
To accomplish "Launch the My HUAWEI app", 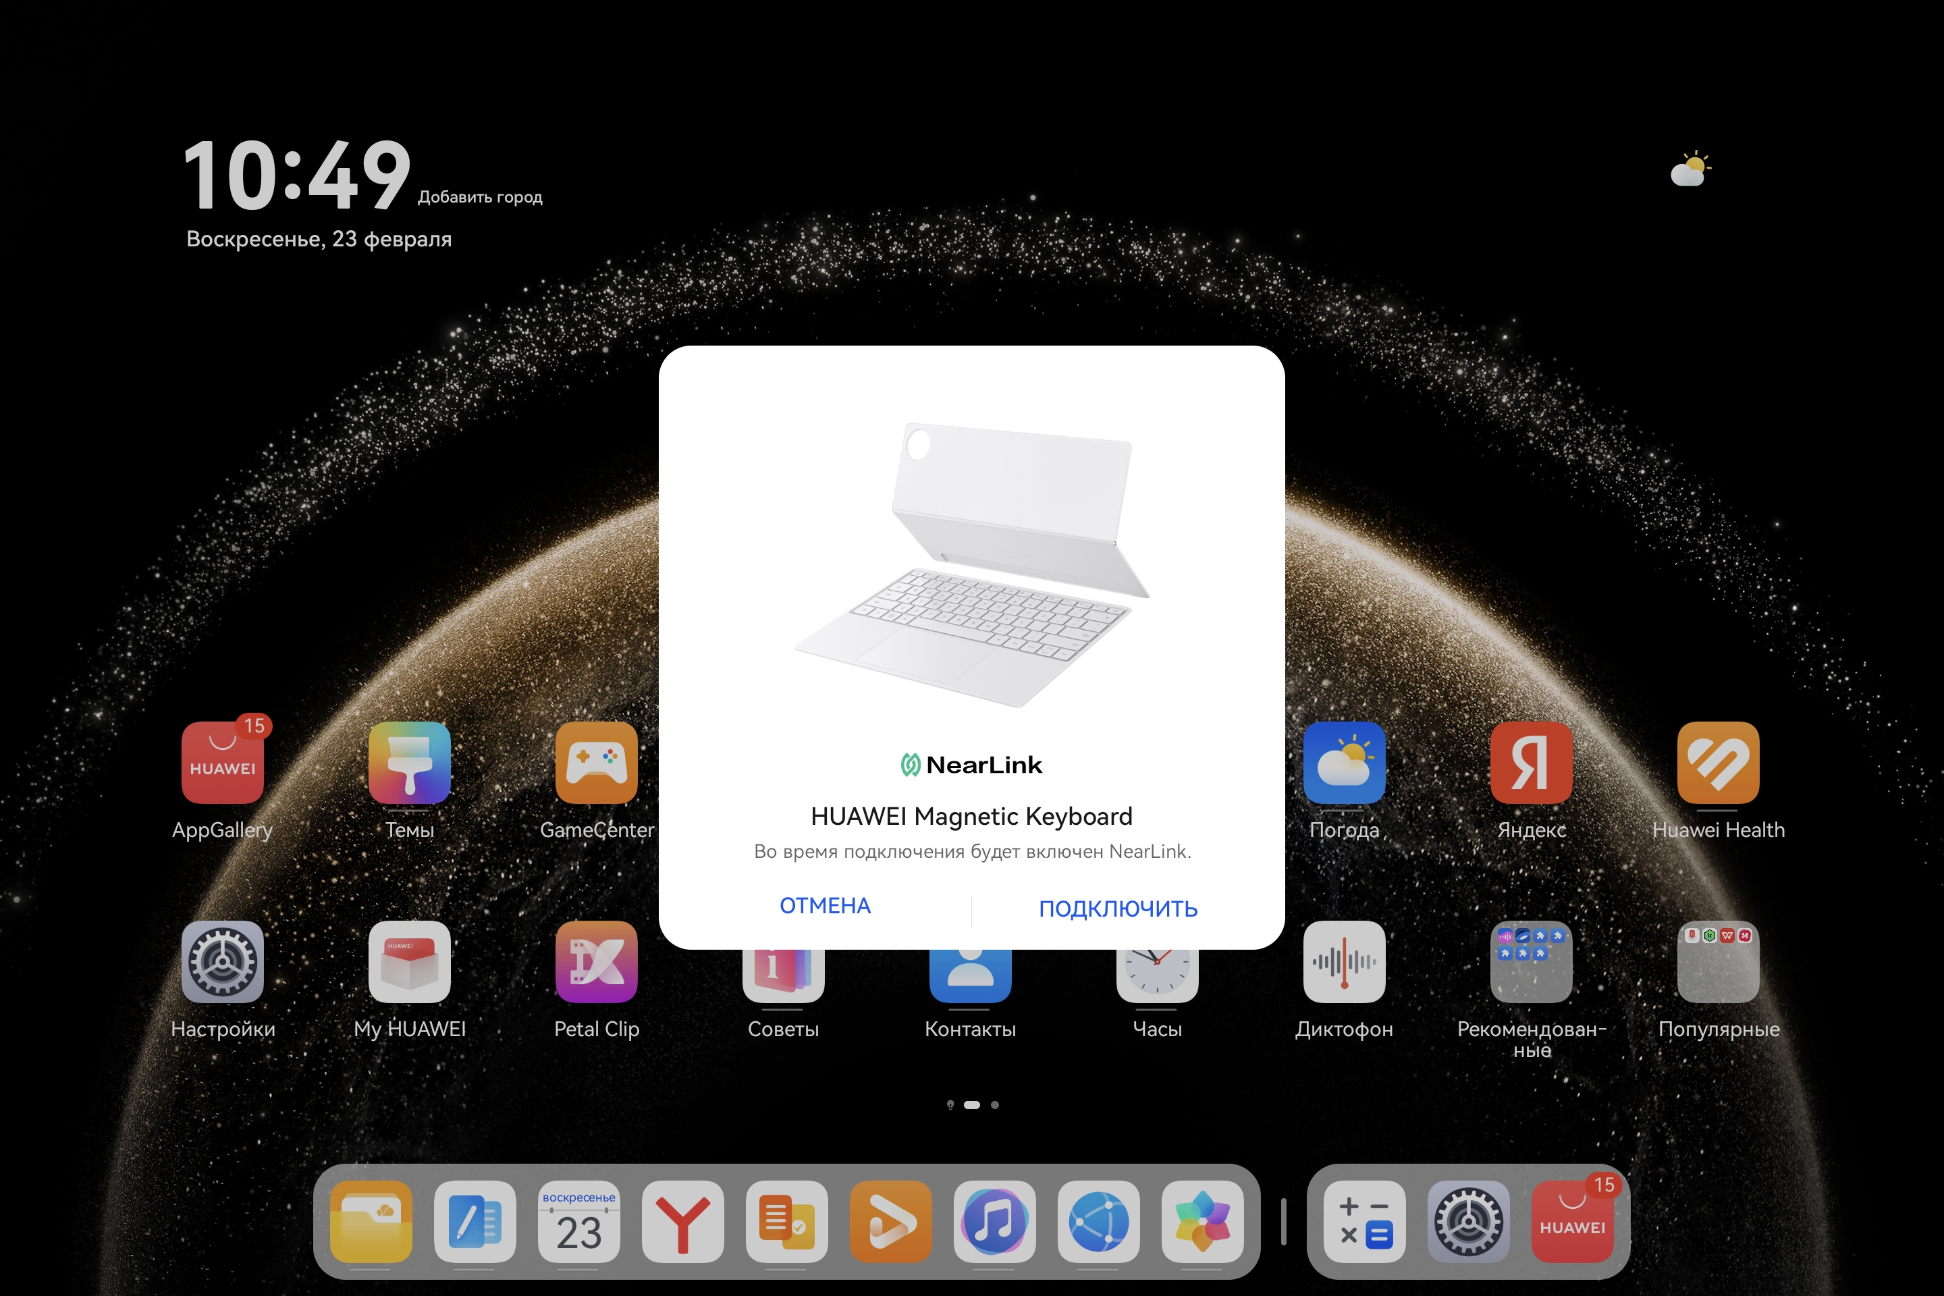I will [x=409, y=961].
